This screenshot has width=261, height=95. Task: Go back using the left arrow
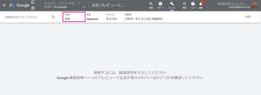click(x=4, y=5)
